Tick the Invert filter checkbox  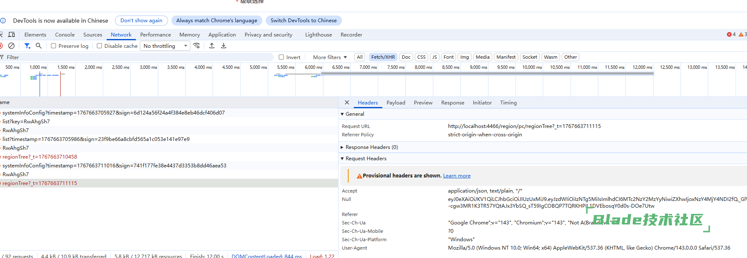(x=281, y=57)
